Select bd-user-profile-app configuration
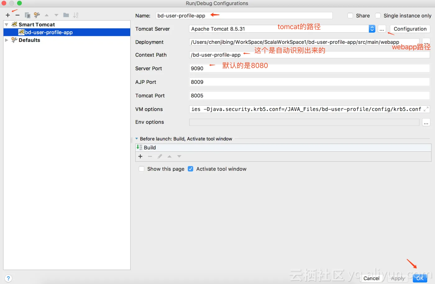Image resolution: width=435 pixels, height=284 pixels. click(67, 32)
